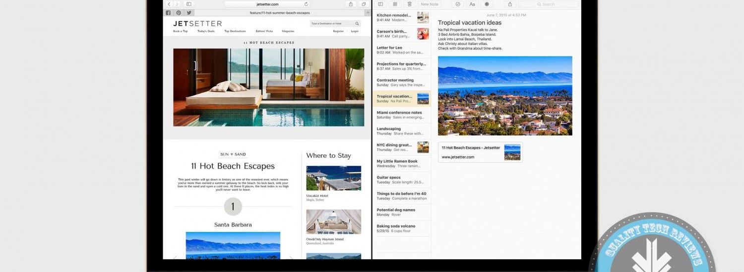Select the feature/11-hot-summer-beach-escapes tab

[267, 13]
